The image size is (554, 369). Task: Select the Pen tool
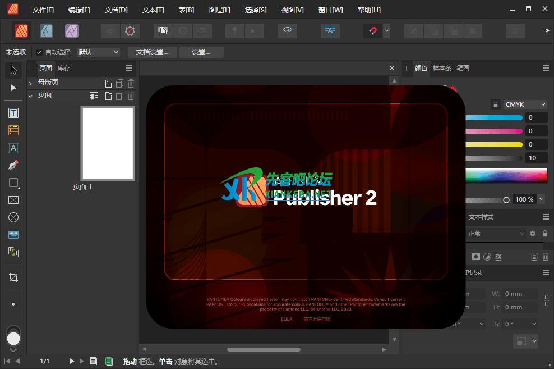pyautogui.click(x=13, y=165)
